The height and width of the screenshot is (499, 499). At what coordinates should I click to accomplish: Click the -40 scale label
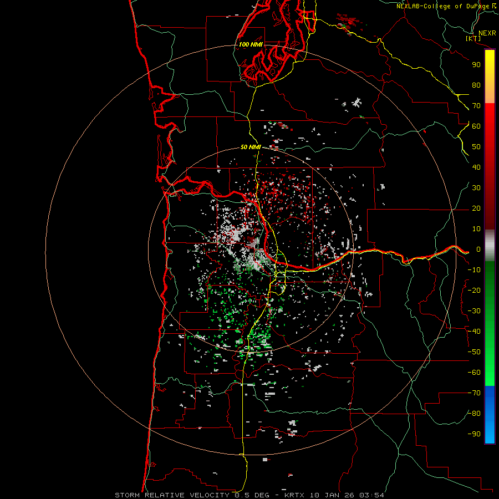pyautogui.click(x=474, y=332)
